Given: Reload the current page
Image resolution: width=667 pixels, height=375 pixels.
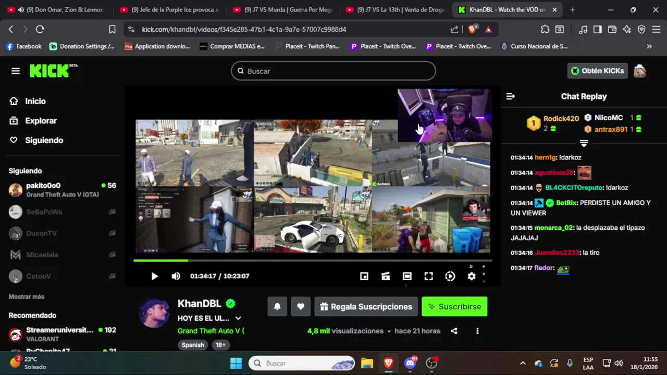Looking at the screenshot, I should 40,30.
